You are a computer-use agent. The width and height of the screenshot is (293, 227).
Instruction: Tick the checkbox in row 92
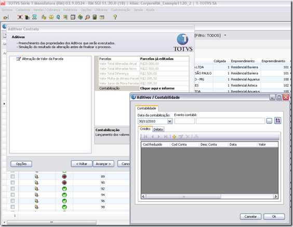click(12, 189)
